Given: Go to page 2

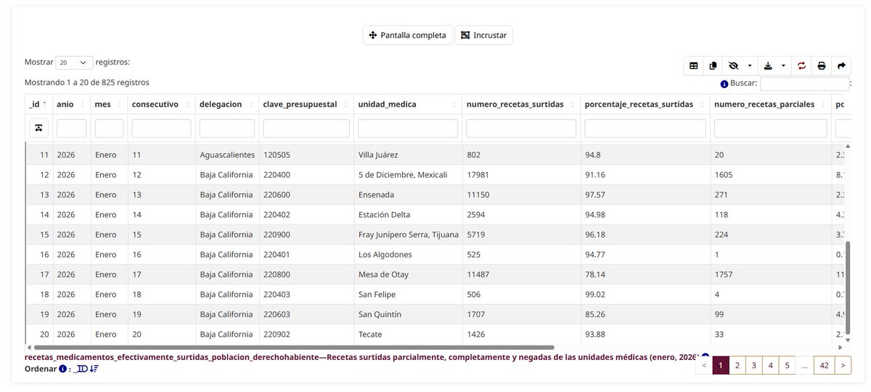Looking at the screenshot, I should (x=737, y=365).
